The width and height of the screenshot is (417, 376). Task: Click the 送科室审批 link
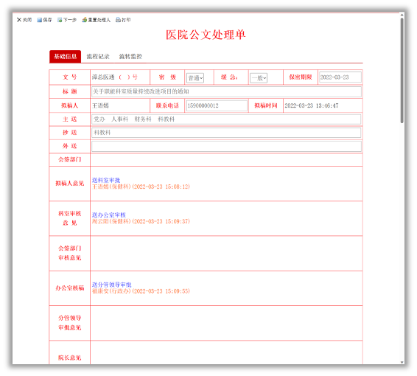click(106, 180)
